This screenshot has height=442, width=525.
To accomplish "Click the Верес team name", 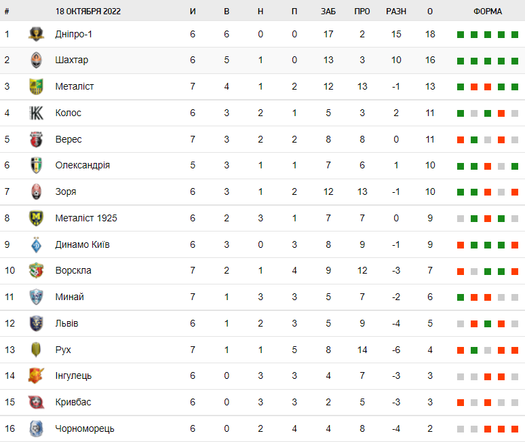I will pyautogui.click(x=69, y=139).
